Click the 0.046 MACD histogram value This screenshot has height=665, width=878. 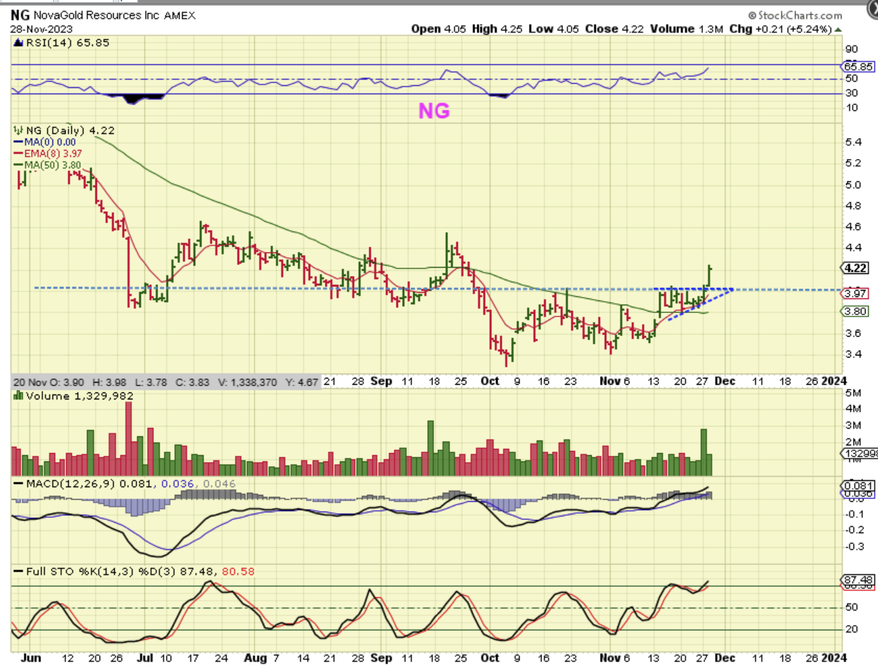[219, 484]
